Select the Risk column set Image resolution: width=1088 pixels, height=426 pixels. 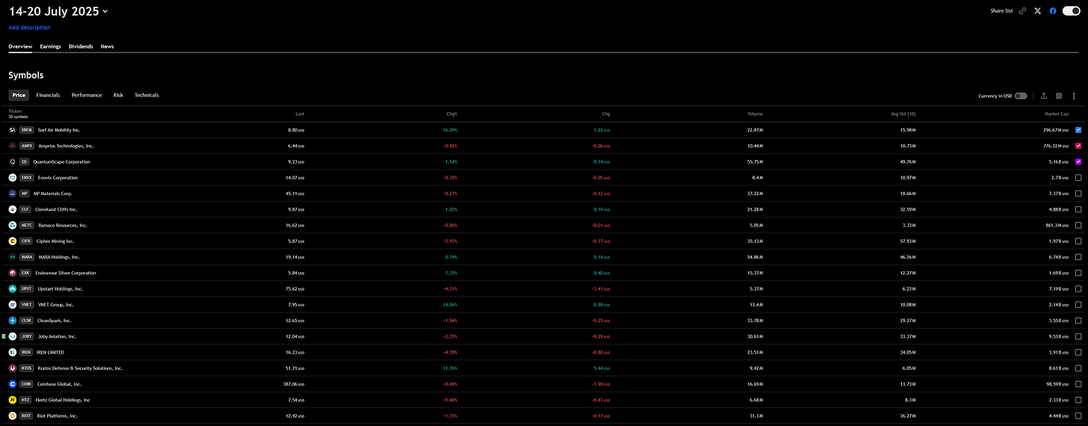click(118, 95)
